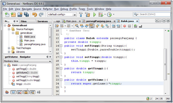Click the Build Project hammer icon
This screenshot has height=103, width=173.
tap(81, 14)
